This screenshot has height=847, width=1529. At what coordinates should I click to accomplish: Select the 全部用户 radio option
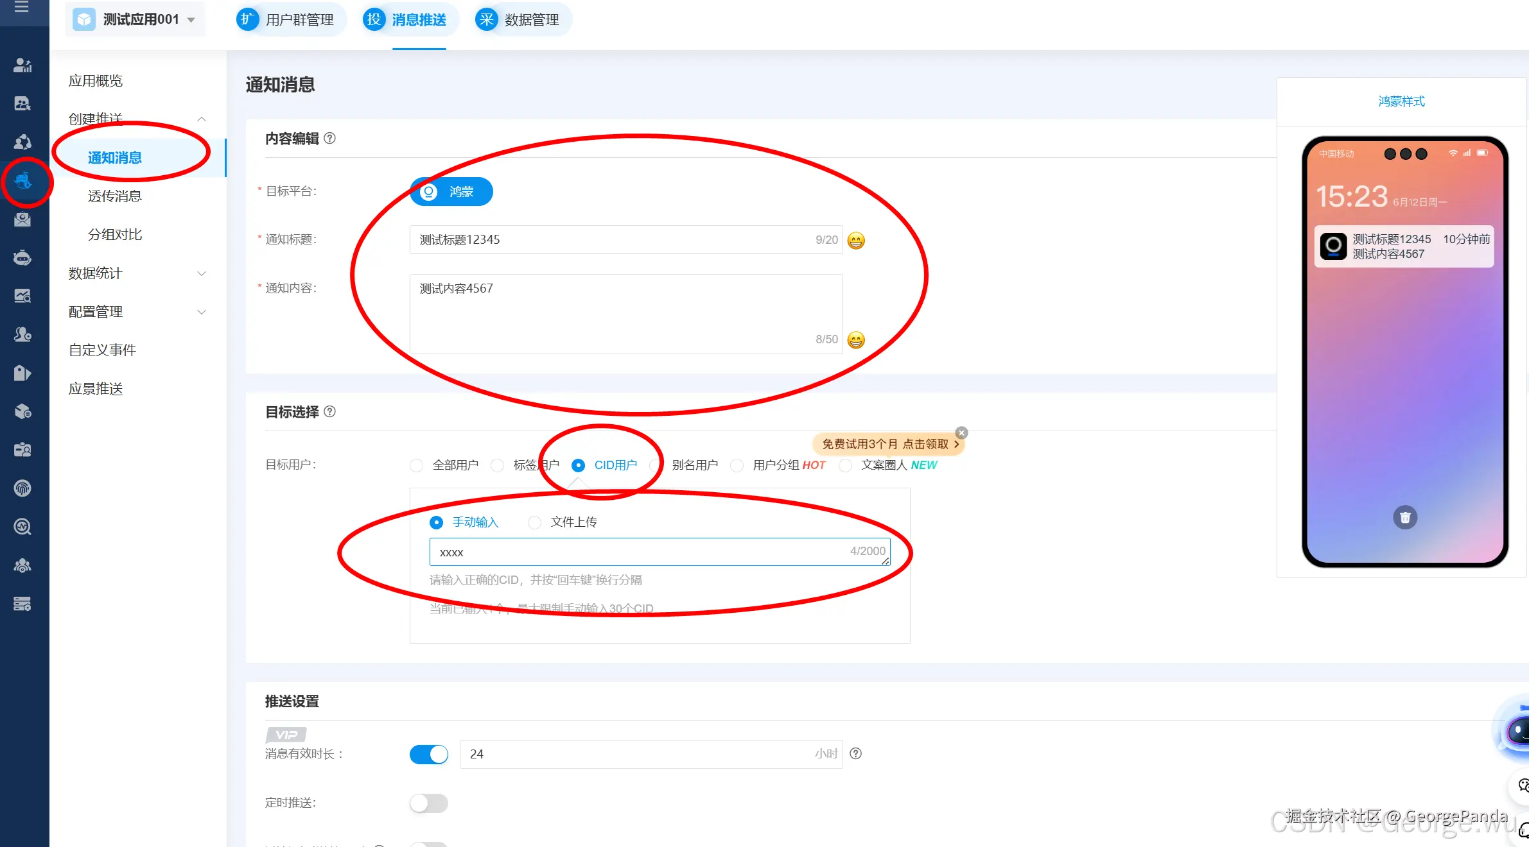point(417,465)
